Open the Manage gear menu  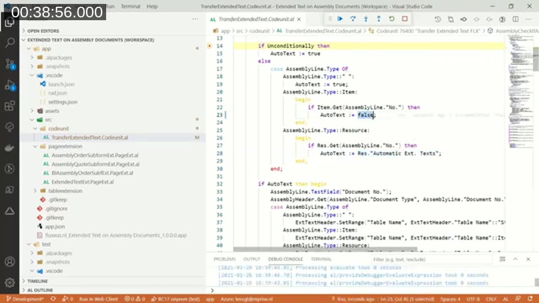[10, 282]
